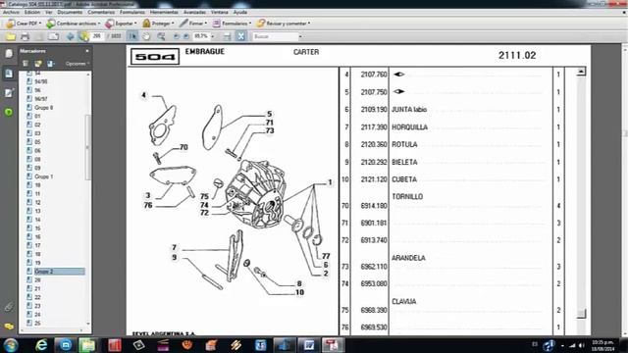The width and height of the screenshot is (628, 353).
Task: Open the Signatures panel icon in the sidebar
Action: (9, 93)
